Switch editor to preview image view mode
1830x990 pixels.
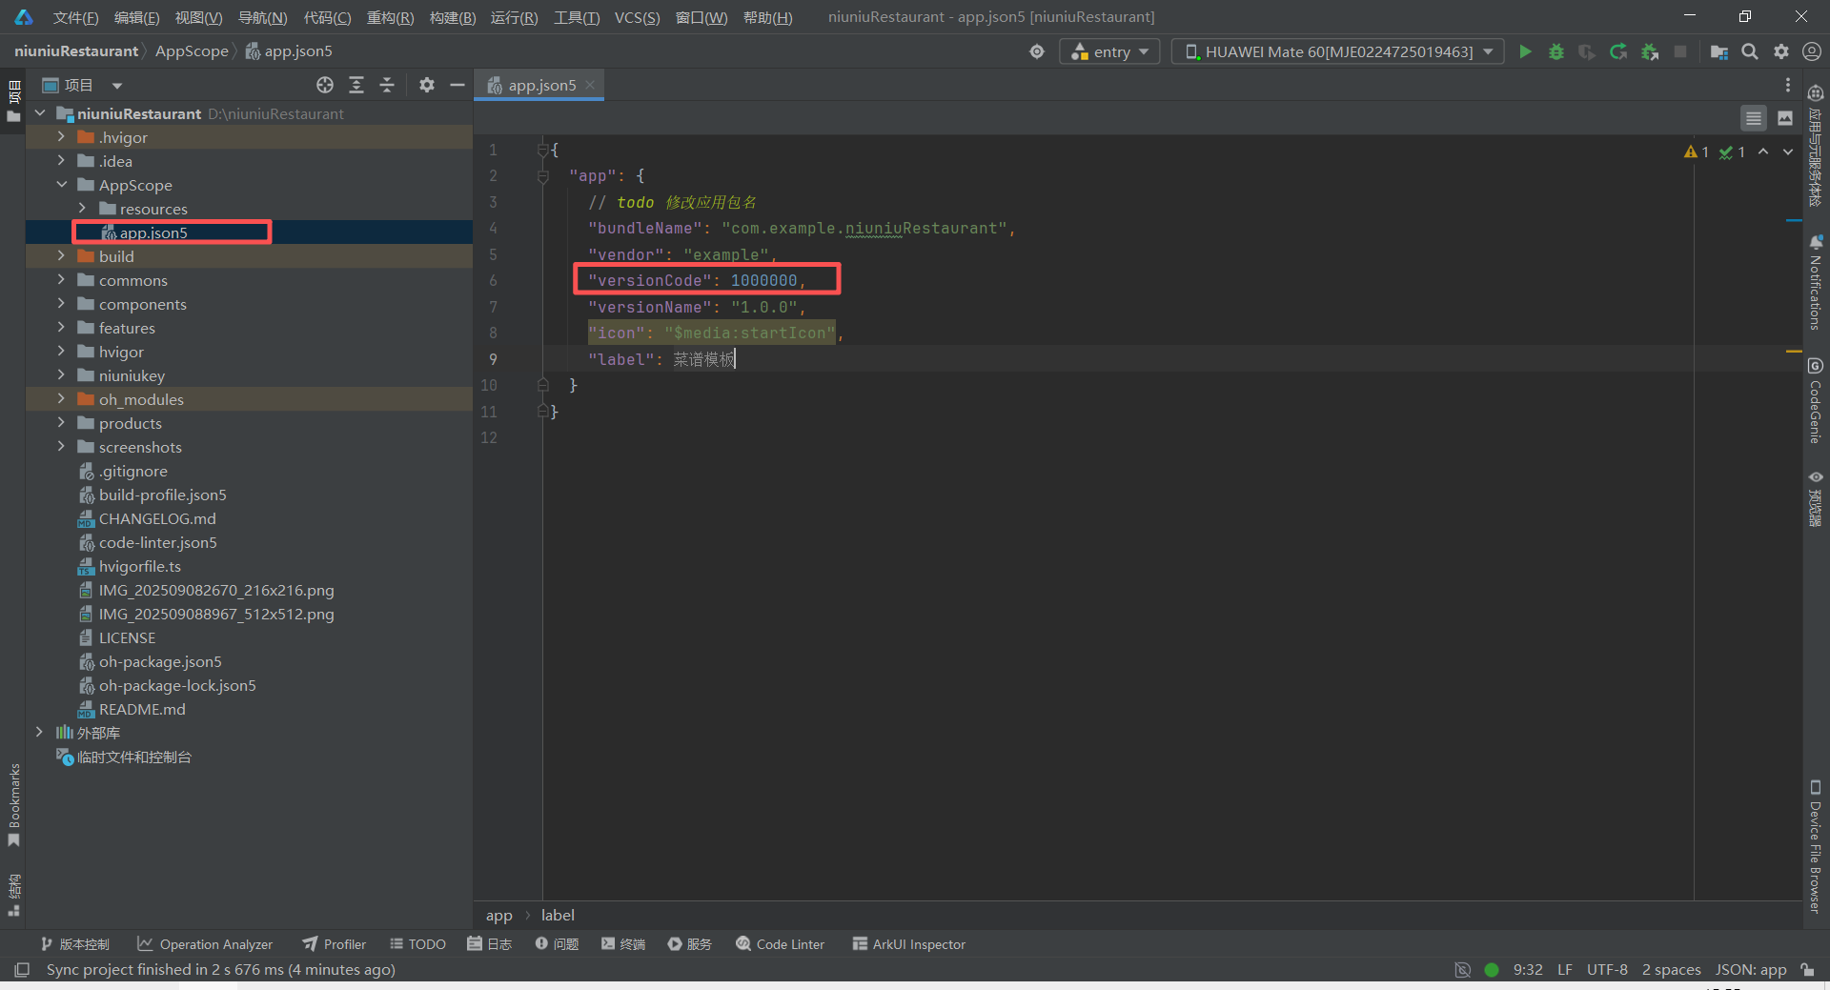(1785, 118)
